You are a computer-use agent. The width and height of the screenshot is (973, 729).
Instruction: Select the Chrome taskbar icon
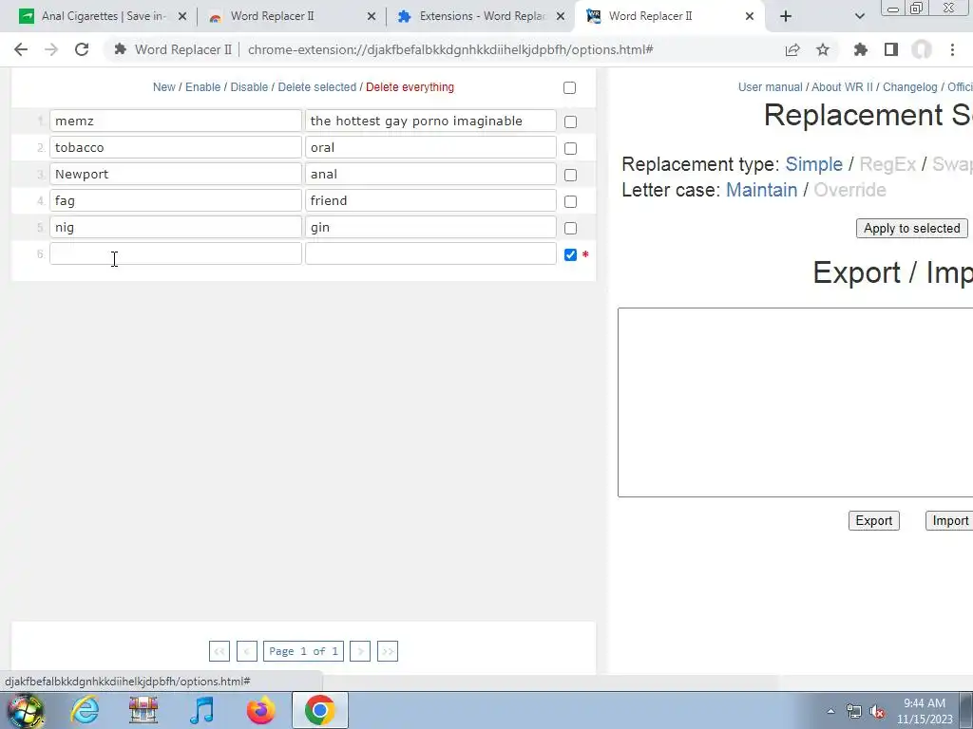[319, 710]
